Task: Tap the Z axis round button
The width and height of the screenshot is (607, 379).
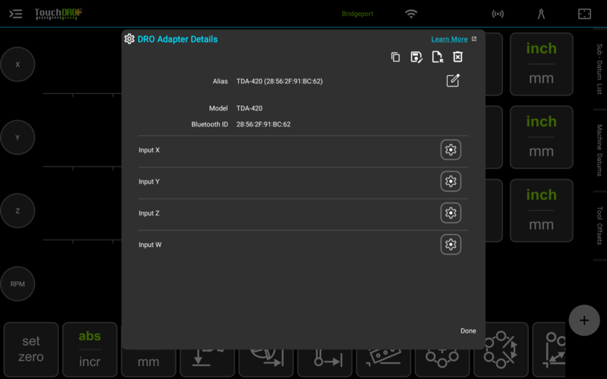Action: pyautogui.click(x=17, y=211)
